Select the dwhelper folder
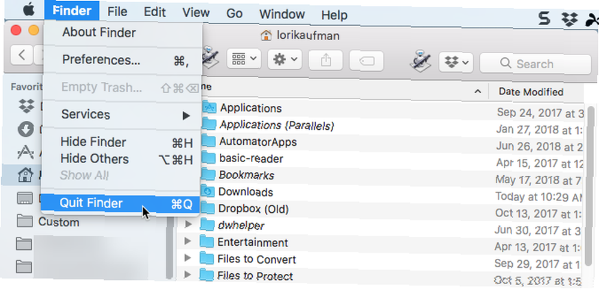The width and height of the screenshot is (599, 290). tap(241, 225)
